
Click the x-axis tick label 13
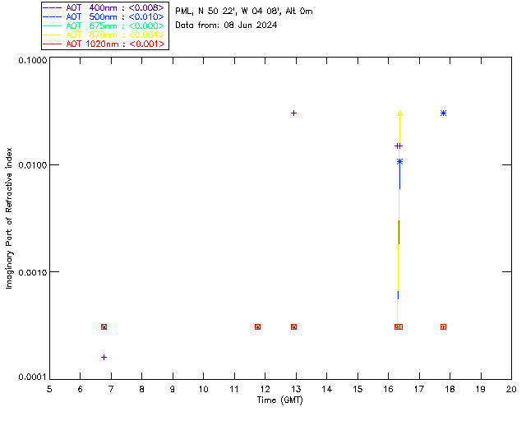pos(296,389)
